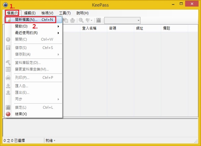Select 列印(P)... print entry

click(34, 78)
